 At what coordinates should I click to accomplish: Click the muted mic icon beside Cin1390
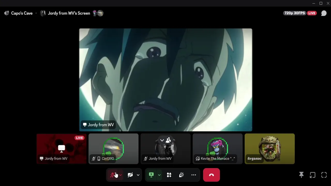[94, 159]
